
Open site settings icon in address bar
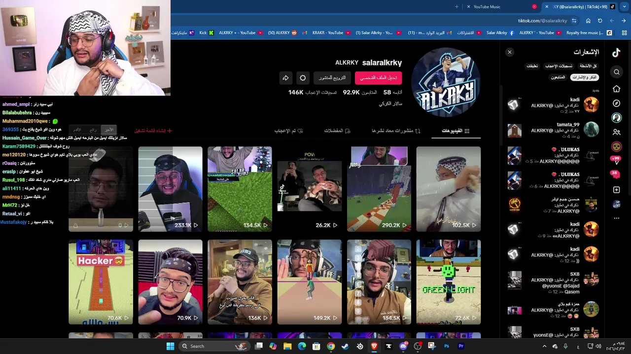point(574,21)
